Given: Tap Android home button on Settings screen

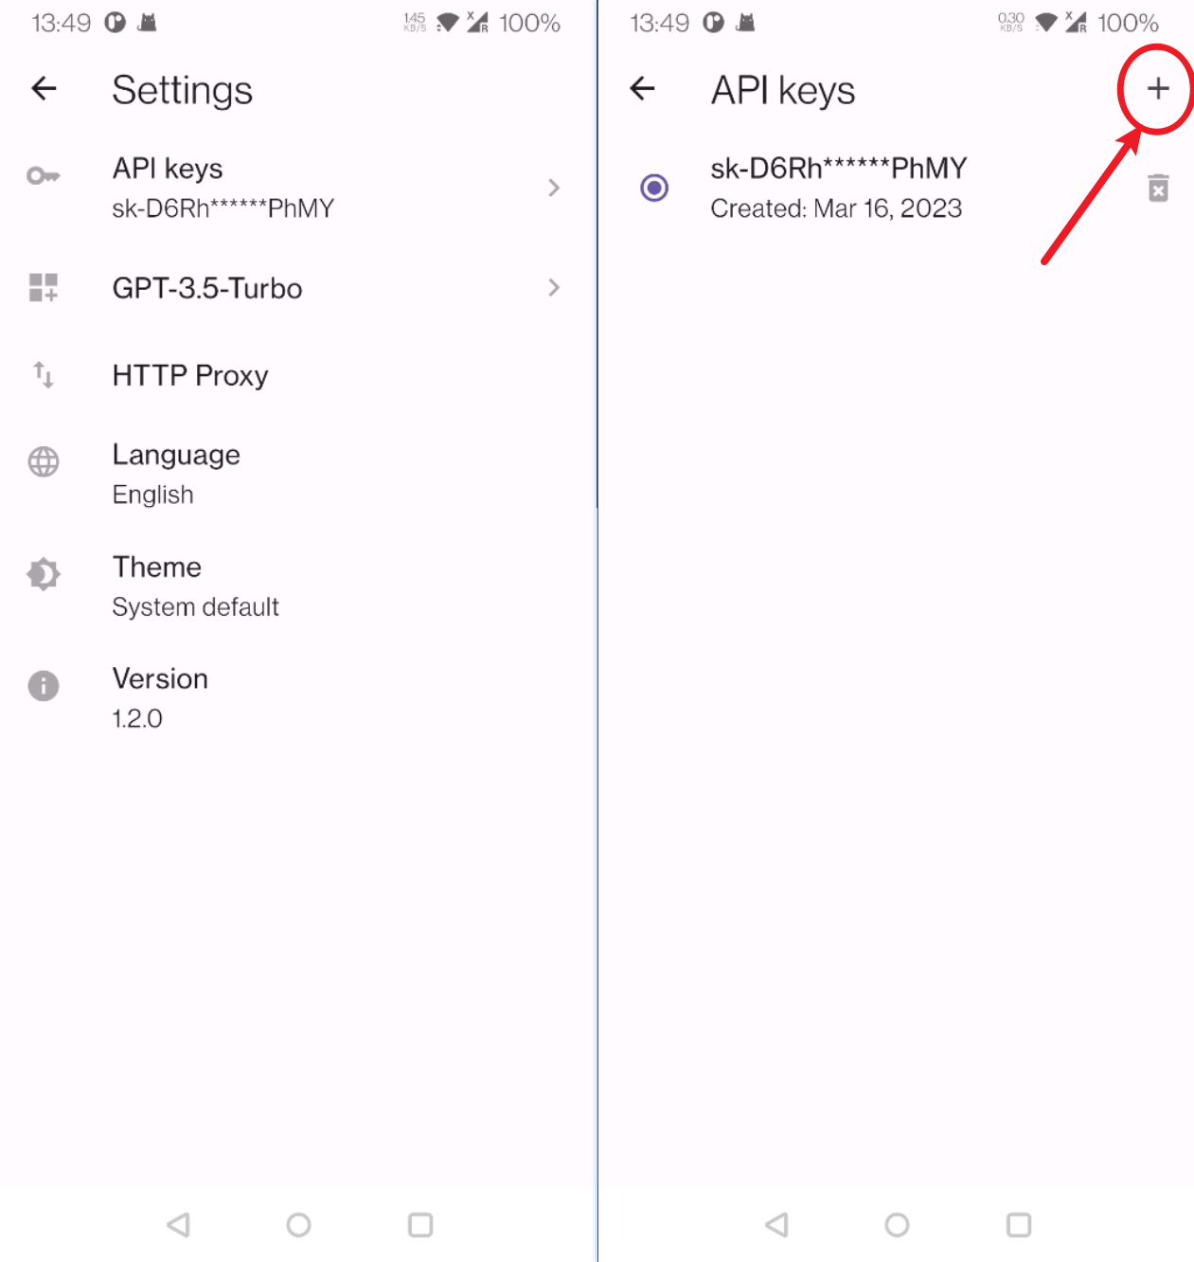Looking at the screenshot, I should [x=298, y=1225].
